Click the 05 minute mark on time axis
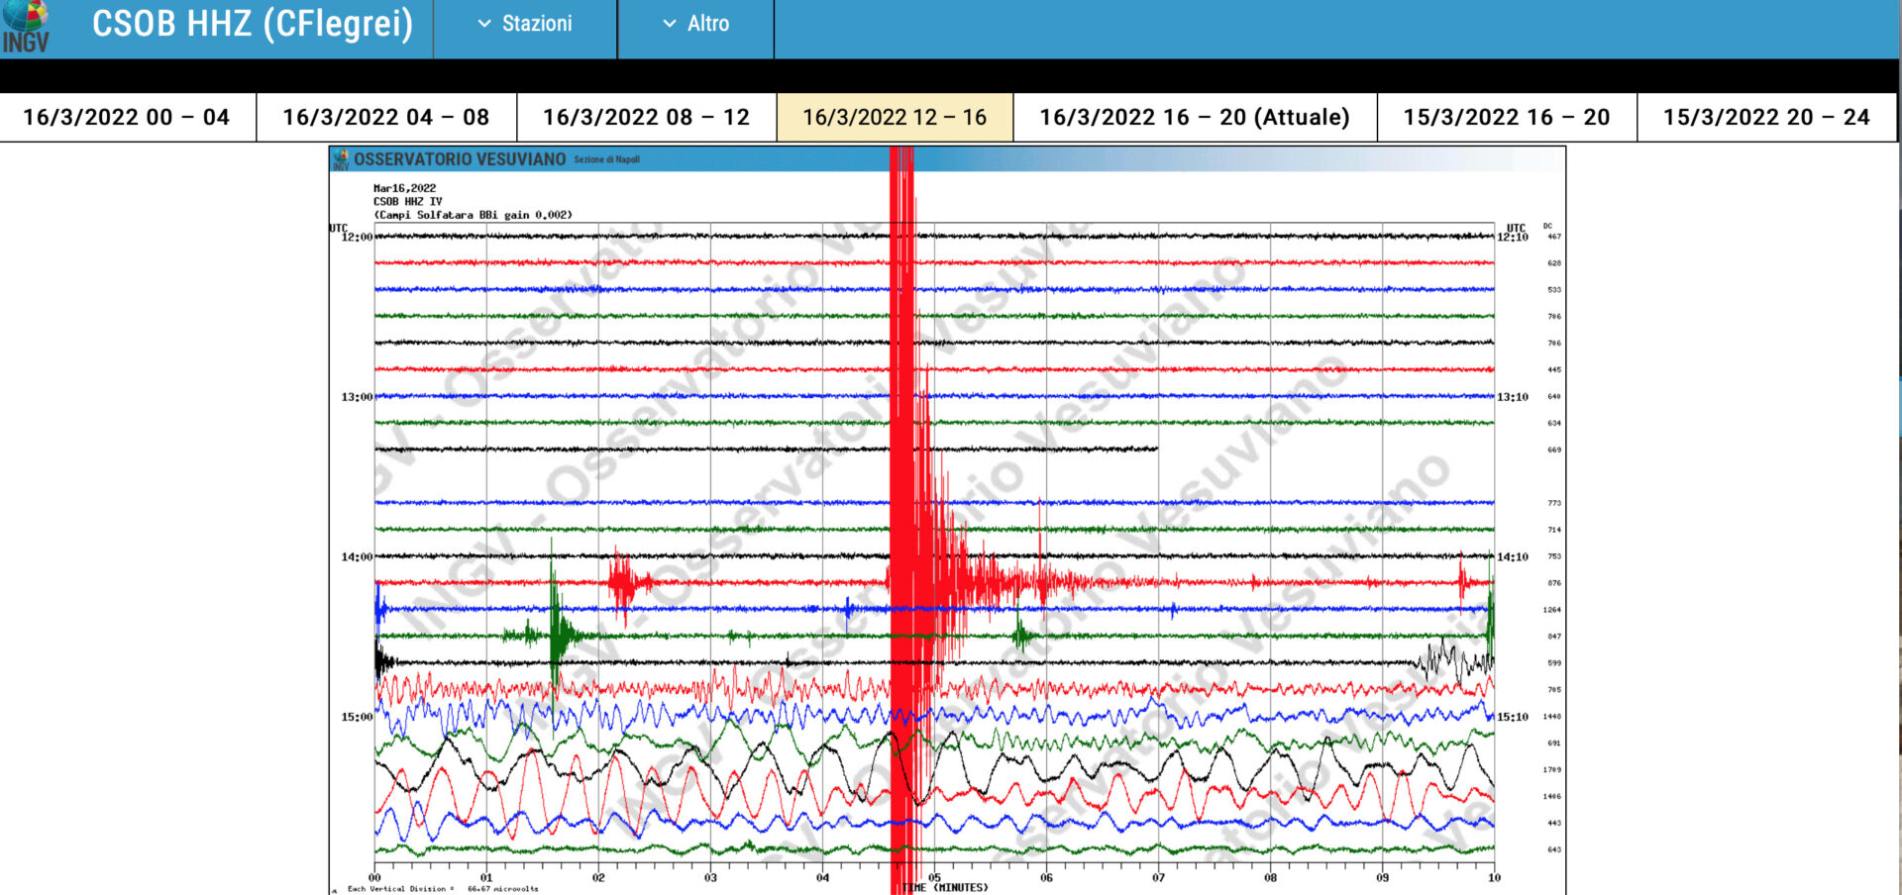 (x=934, y=877)
